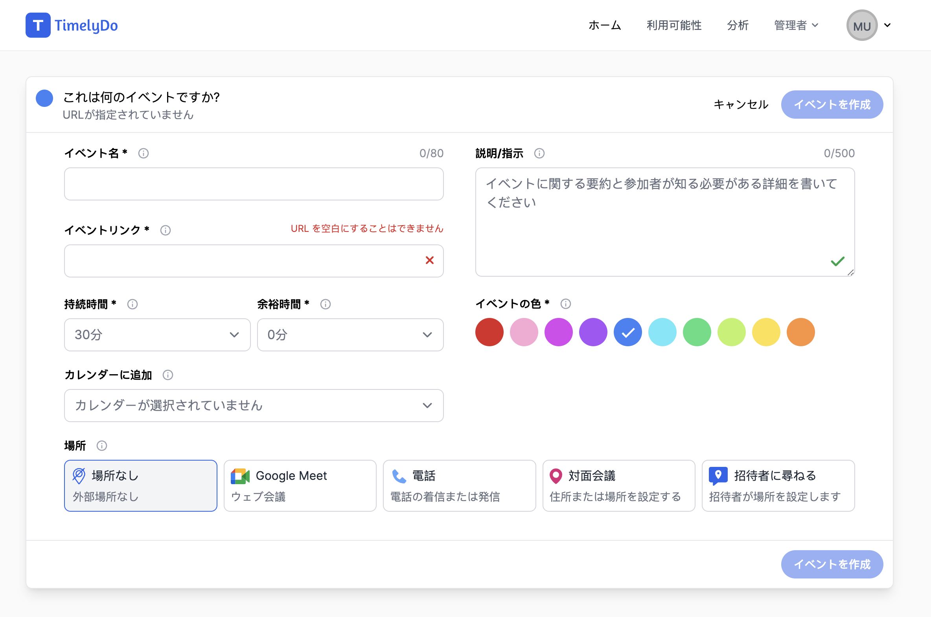
Task: Click the TimelyDo brand name link
Action: coord(86,25)
